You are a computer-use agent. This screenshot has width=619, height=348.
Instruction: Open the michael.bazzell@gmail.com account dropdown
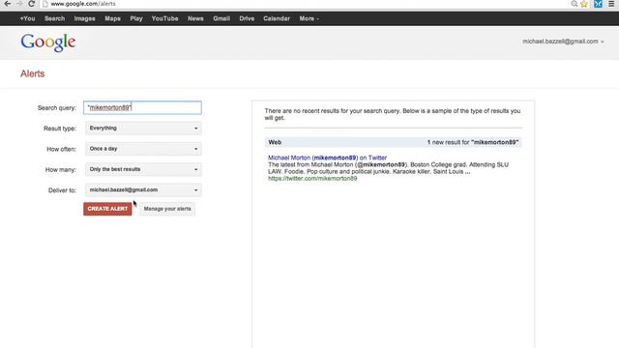[563, 42]
